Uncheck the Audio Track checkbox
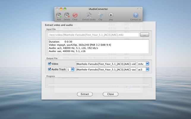The height and width of the screenshot is (119, 191). [x=49, y=69]
